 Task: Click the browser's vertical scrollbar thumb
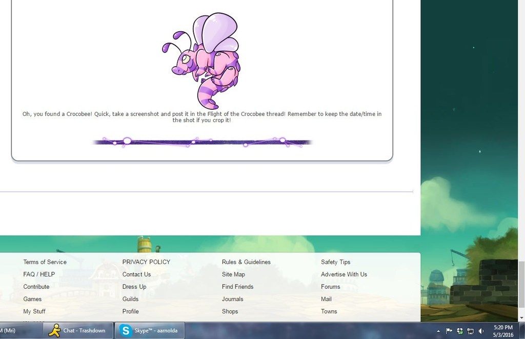pyautogui.click(x=521, y=284)
